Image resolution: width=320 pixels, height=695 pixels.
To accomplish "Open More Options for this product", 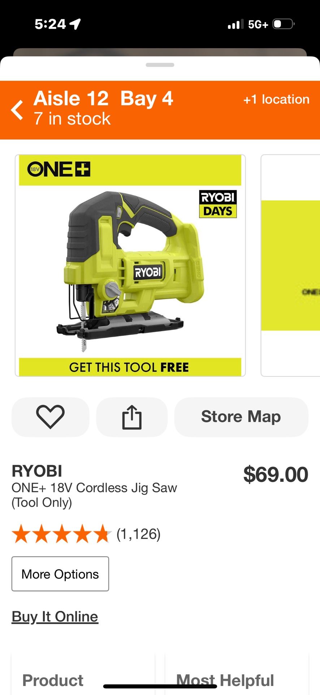I will pos(60,574).
